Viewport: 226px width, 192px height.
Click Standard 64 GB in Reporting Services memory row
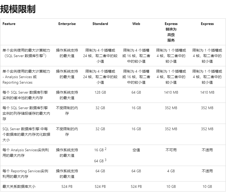[100, 171]
